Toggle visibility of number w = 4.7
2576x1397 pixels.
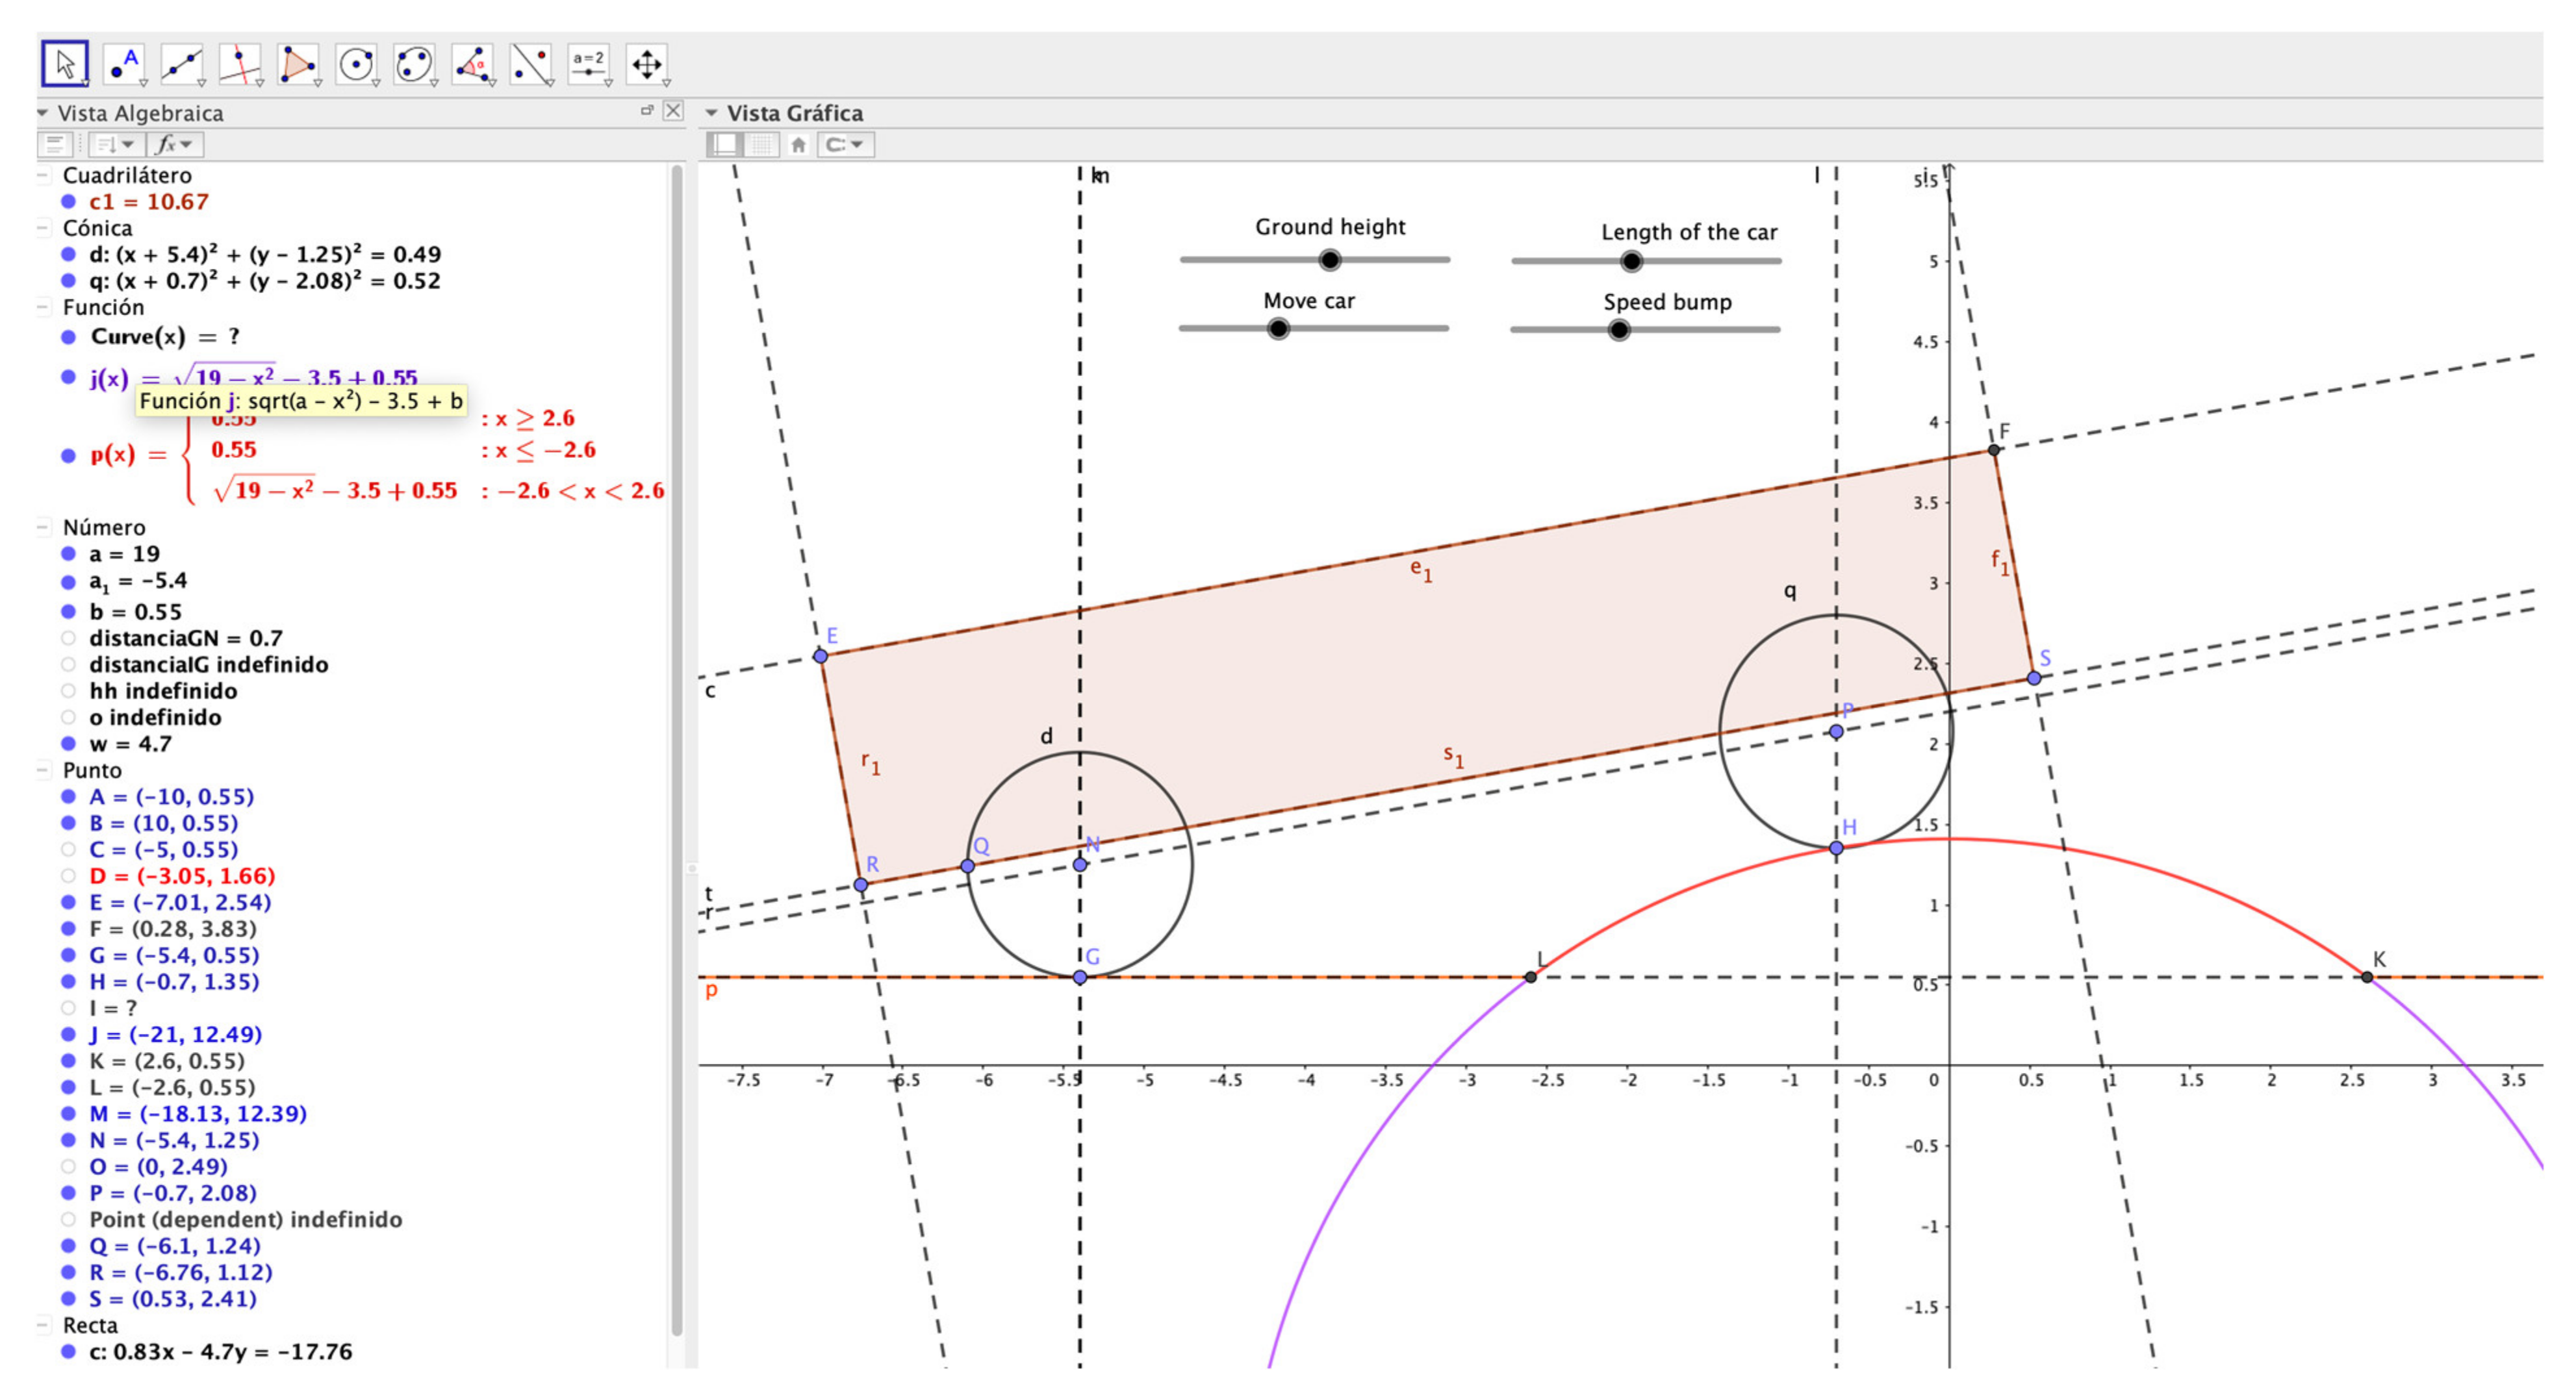pos(68,744)
